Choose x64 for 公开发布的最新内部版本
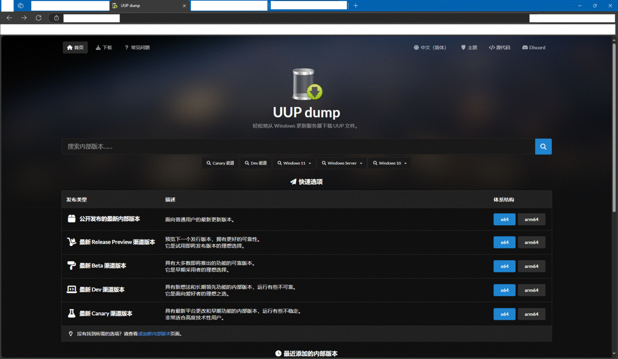This screenshot has width=618, height=359. [504, 220]
